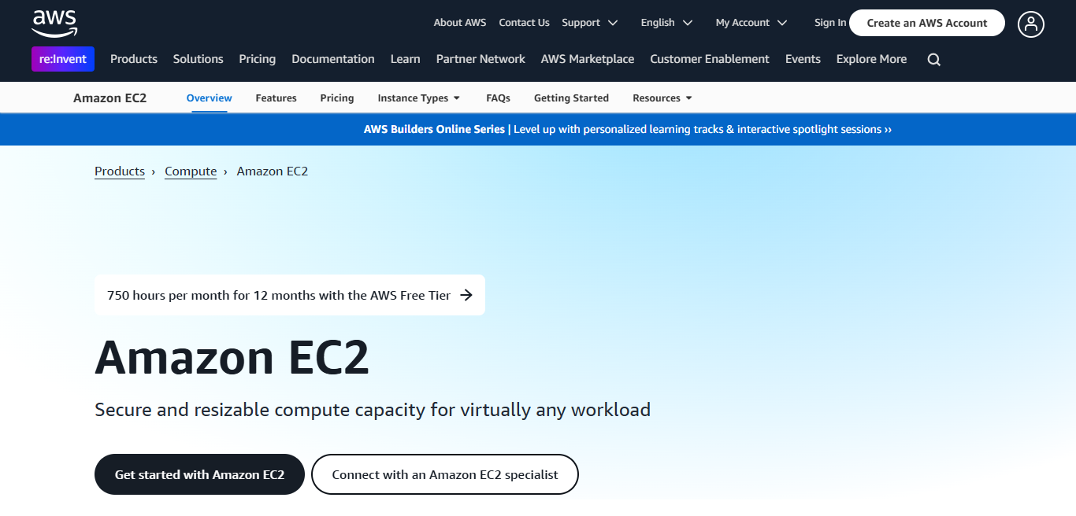Click the Sign In link
The width and height of the screenshot is (1076, 516).
(830, 23)
